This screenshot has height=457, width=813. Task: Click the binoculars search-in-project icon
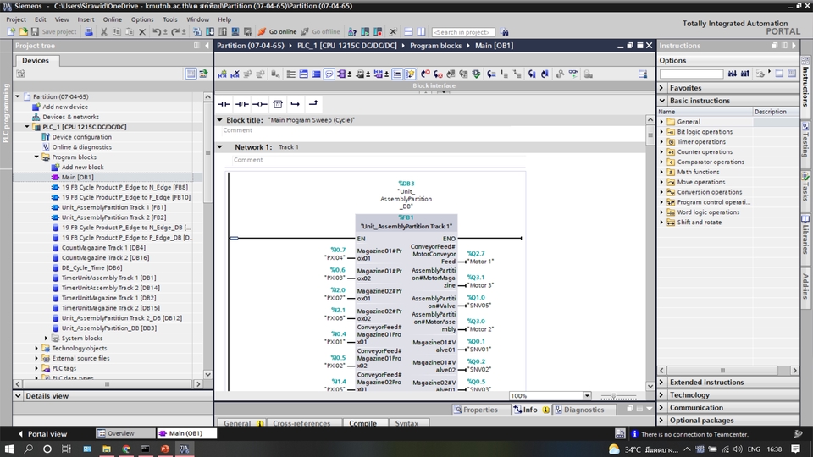(x=504, y=32)
